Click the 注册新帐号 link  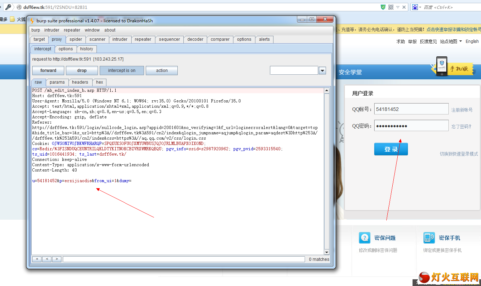click(x=462, y=110)
